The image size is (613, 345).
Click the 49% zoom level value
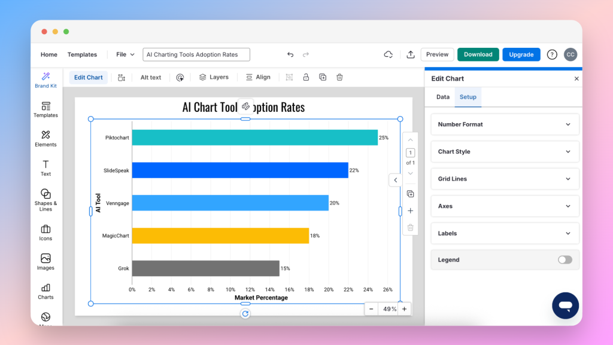pyautogui.click(x=389, y=309)
